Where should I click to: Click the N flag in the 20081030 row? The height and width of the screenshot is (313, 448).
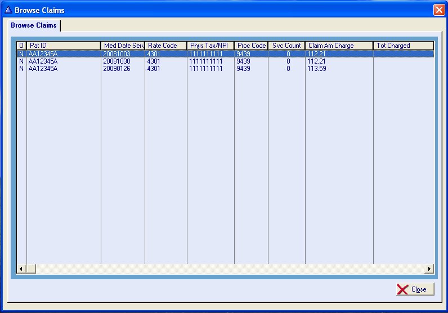(21, 61)
